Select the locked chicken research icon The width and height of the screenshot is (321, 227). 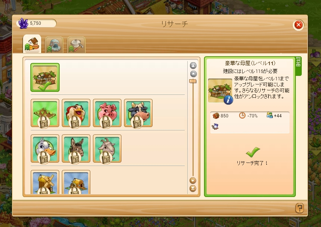76,113
